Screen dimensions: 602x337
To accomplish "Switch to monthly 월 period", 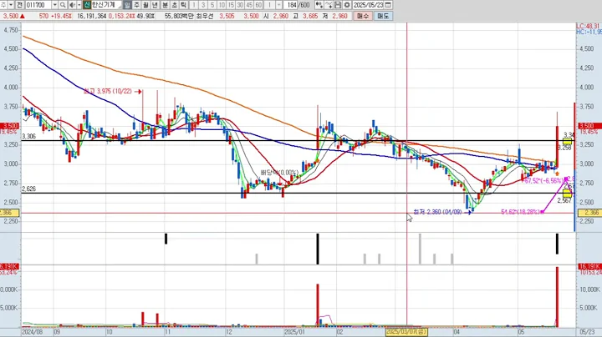I will point(145,5).
